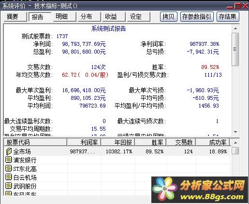Click stock list scrollbar up arrow
This screenshot has width=249, height=204.
click(235, 143)
